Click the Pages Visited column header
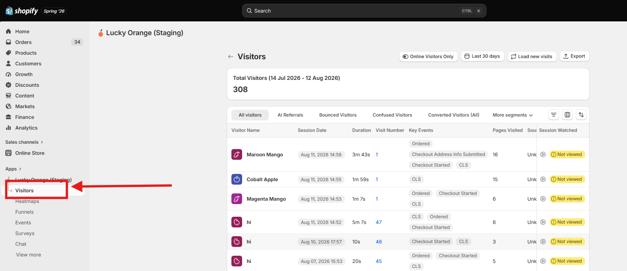This screenshot has height=271, width=627. (x=507, y=130)
